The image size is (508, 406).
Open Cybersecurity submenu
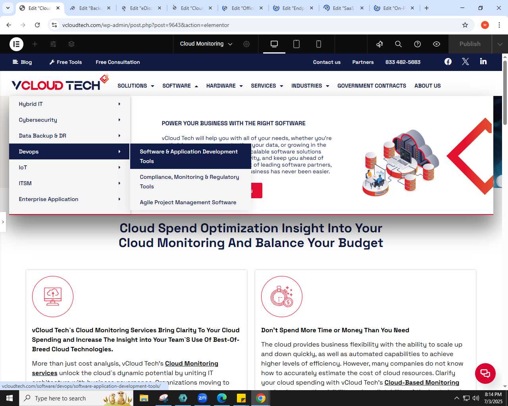(69, 120)
